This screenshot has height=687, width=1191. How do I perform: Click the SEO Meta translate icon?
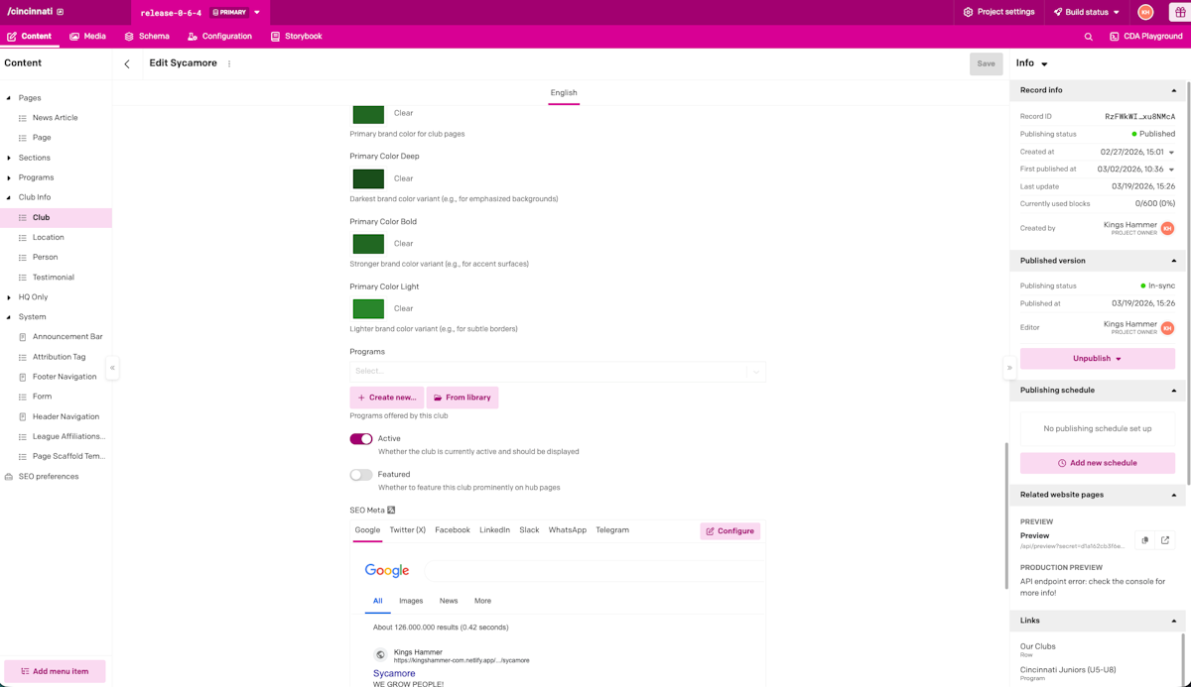pyautogui.click(x=391, y=511)
